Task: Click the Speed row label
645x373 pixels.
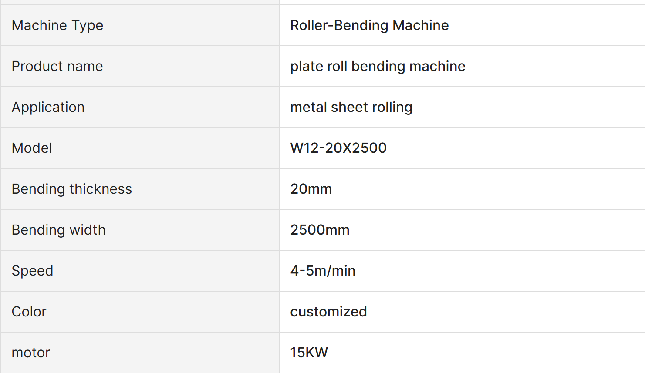Action: (32, 271)
